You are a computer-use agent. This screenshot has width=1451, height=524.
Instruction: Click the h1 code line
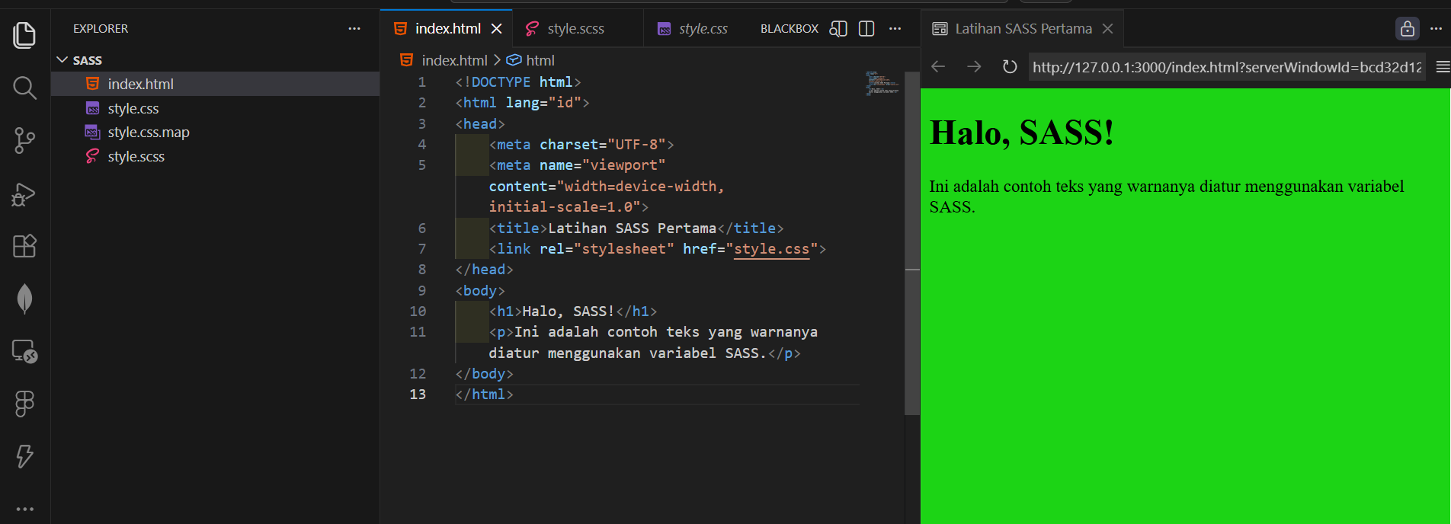click(x=573, y=312)
